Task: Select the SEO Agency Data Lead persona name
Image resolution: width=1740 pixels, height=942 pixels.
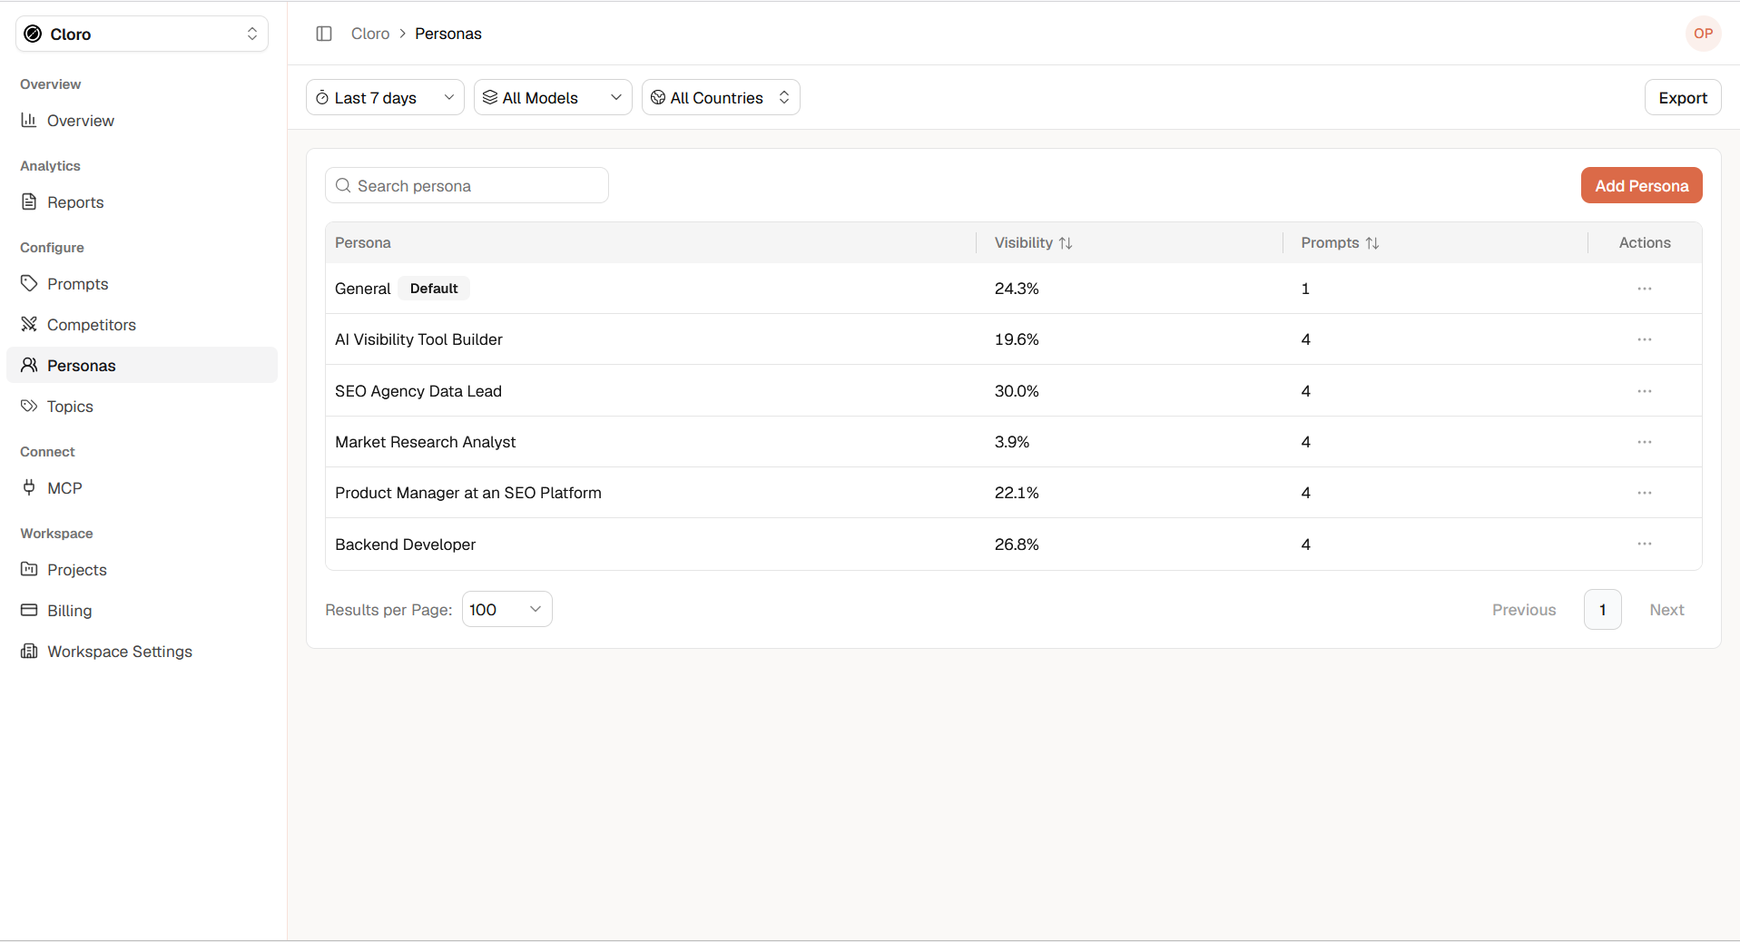Action: point(418,391)
